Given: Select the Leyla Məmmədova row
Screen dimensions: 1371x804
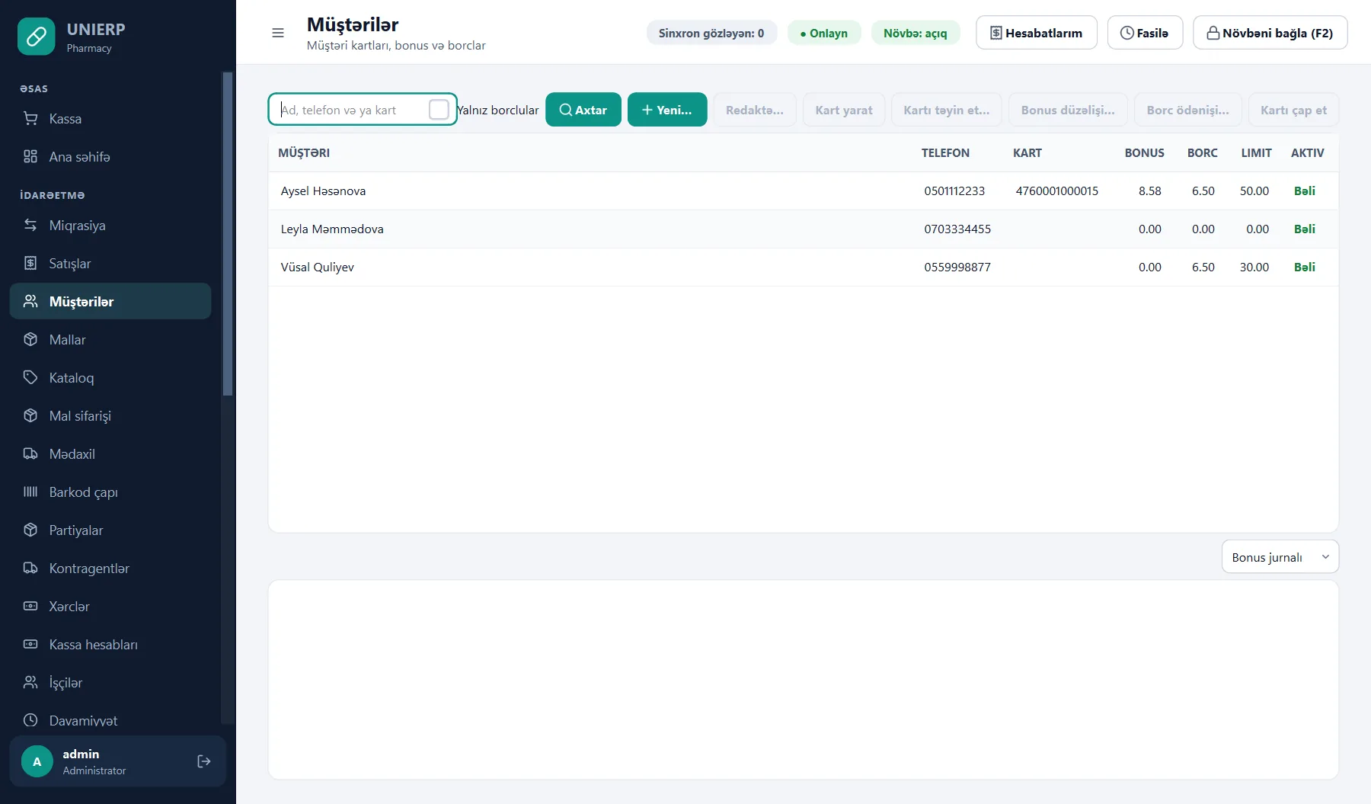Looking at the screenshot, I should tap(803, 229).
